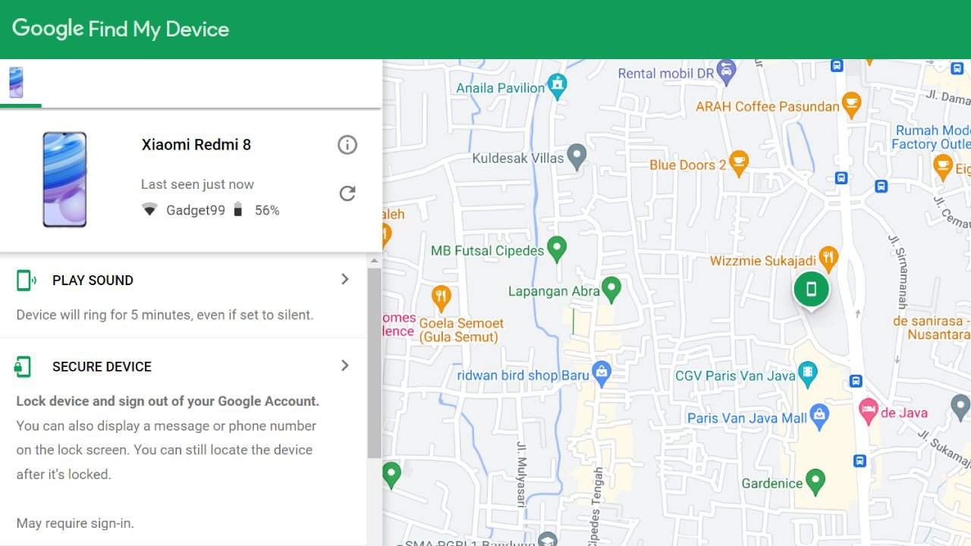Expand the Secure Device chevron
The width and height of the screenshot is (971, 546).
(x=345, y=366)
